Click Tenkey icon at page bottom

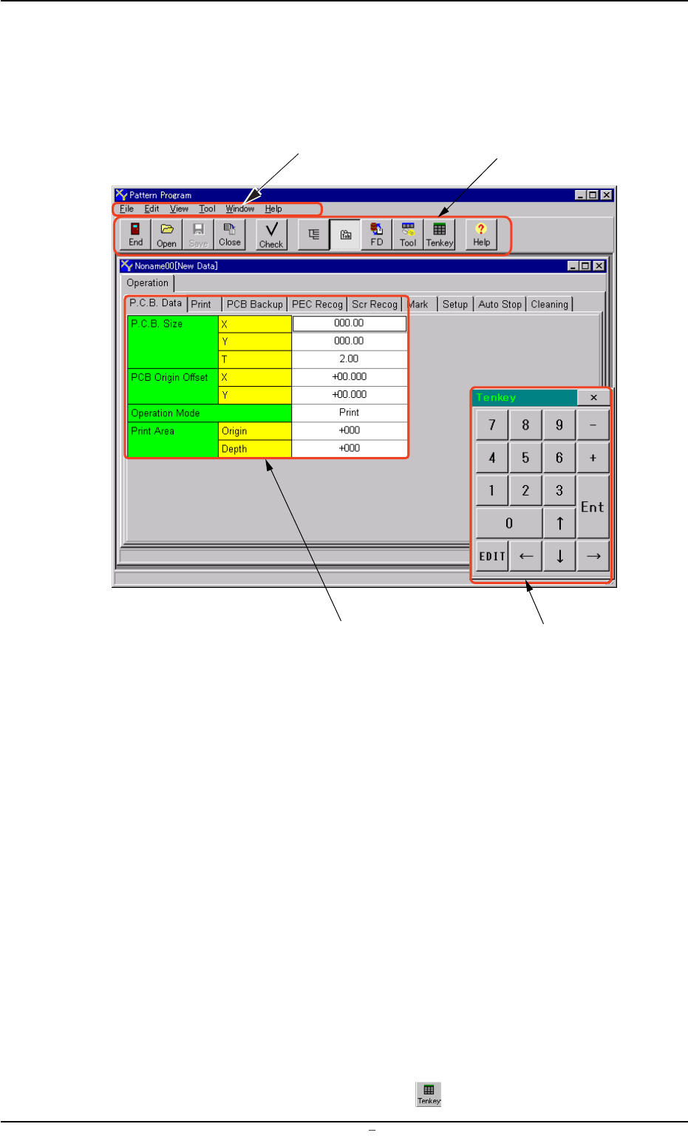tap(429, 1094)
